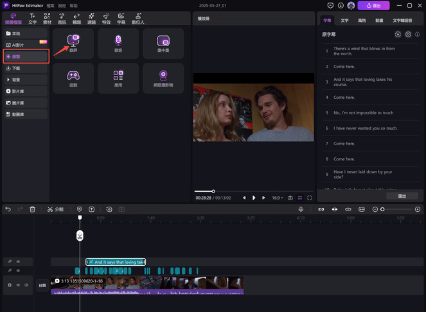Open the 音訊 audio tab

pos(62,19)
